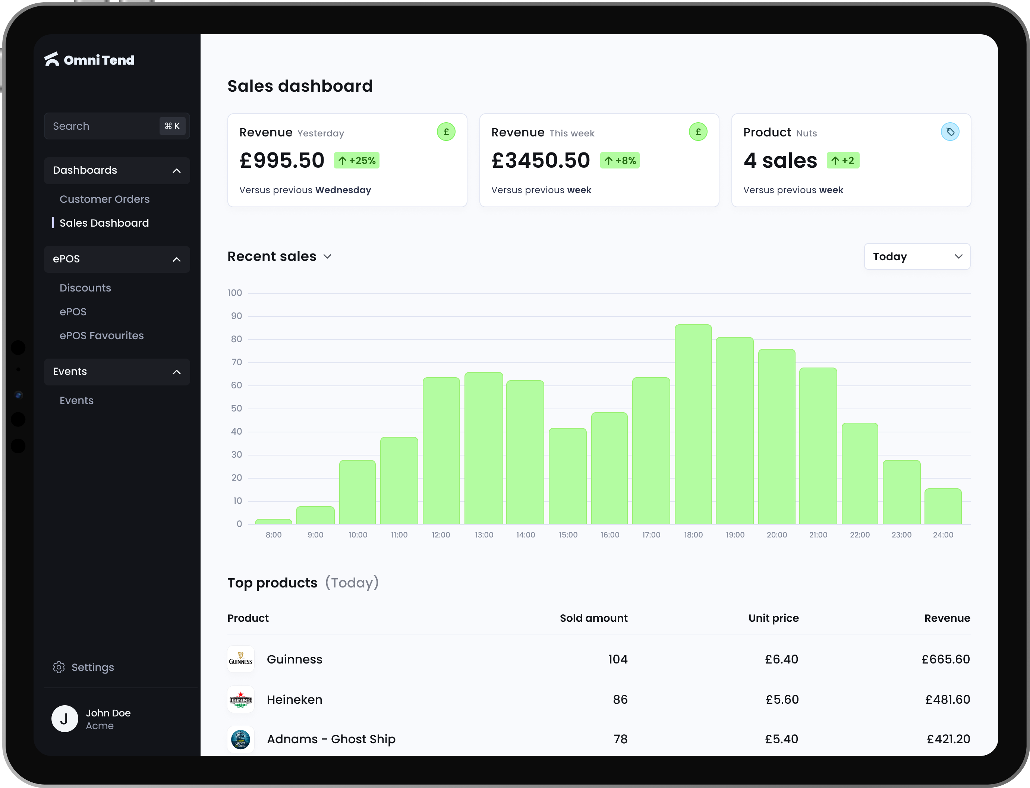Click the pound icon on Revenue This week card

coord(697,132)
